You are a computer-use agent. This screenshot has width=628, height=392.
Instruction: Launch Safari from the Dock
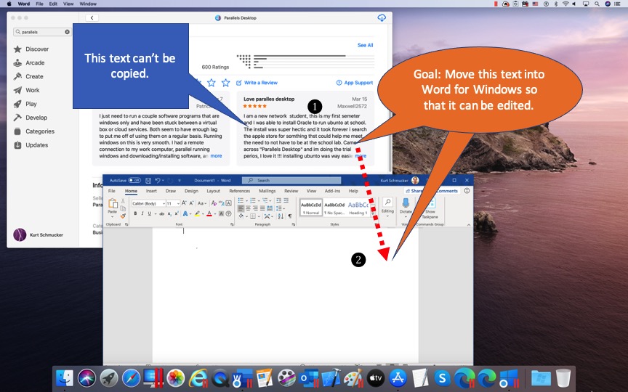pyautogui.click(x=131, y=378)
